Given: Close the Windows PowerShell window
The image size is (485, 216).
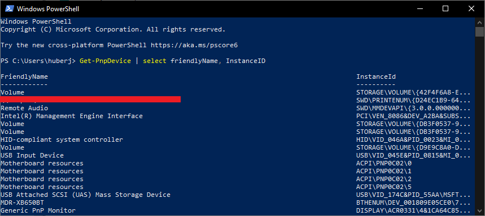Looking at the screenshot, I should pos(471,8).
